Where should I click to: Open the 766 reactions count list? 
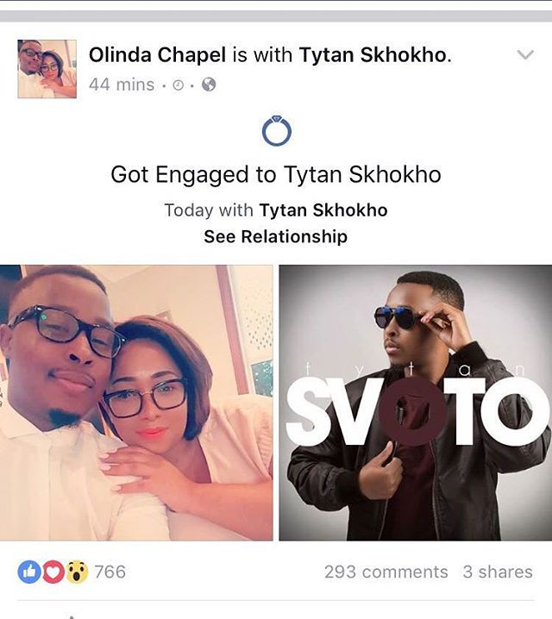pos(110,572)
